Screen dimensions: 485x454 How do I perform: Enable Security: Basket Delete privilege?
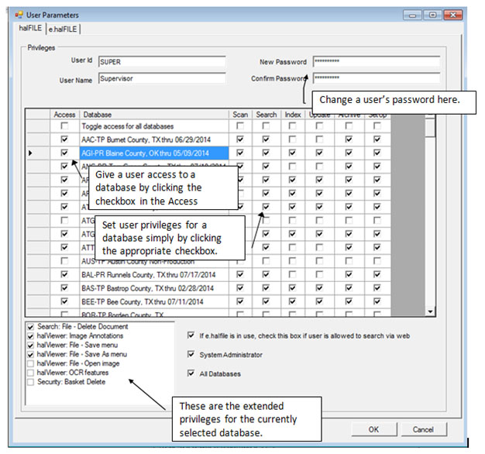[30, 382]
